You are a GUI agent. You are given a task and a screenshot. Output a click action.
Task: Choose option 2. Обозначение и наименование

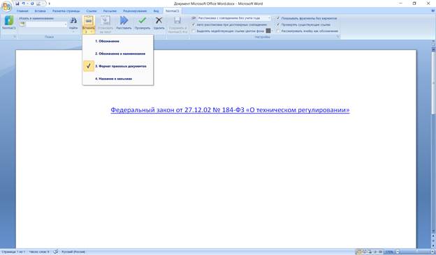click(x=118, y=54)
